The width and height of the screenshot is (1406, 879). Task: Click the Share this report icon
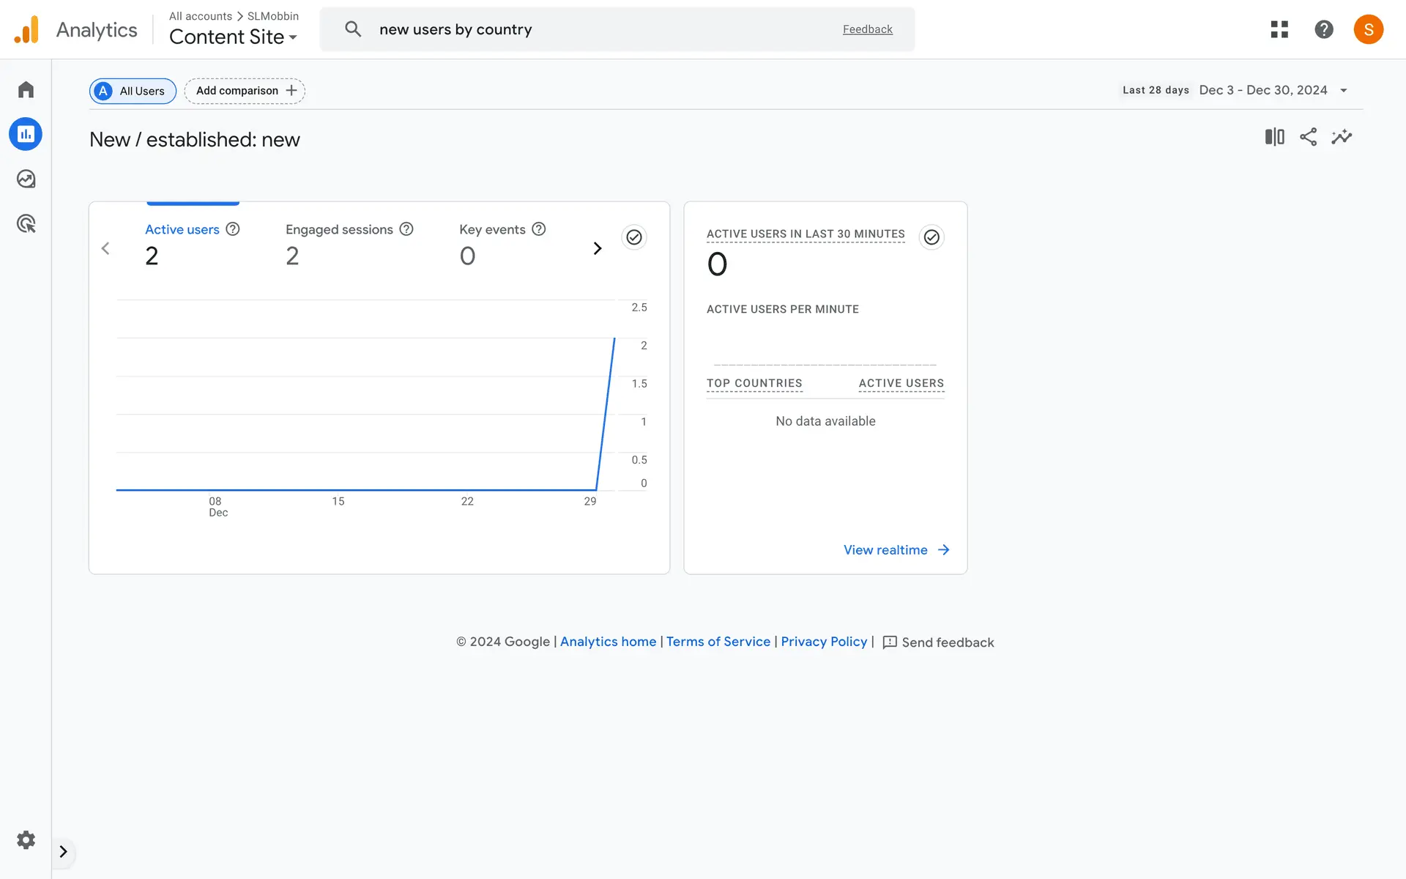tap(1308, 137)
